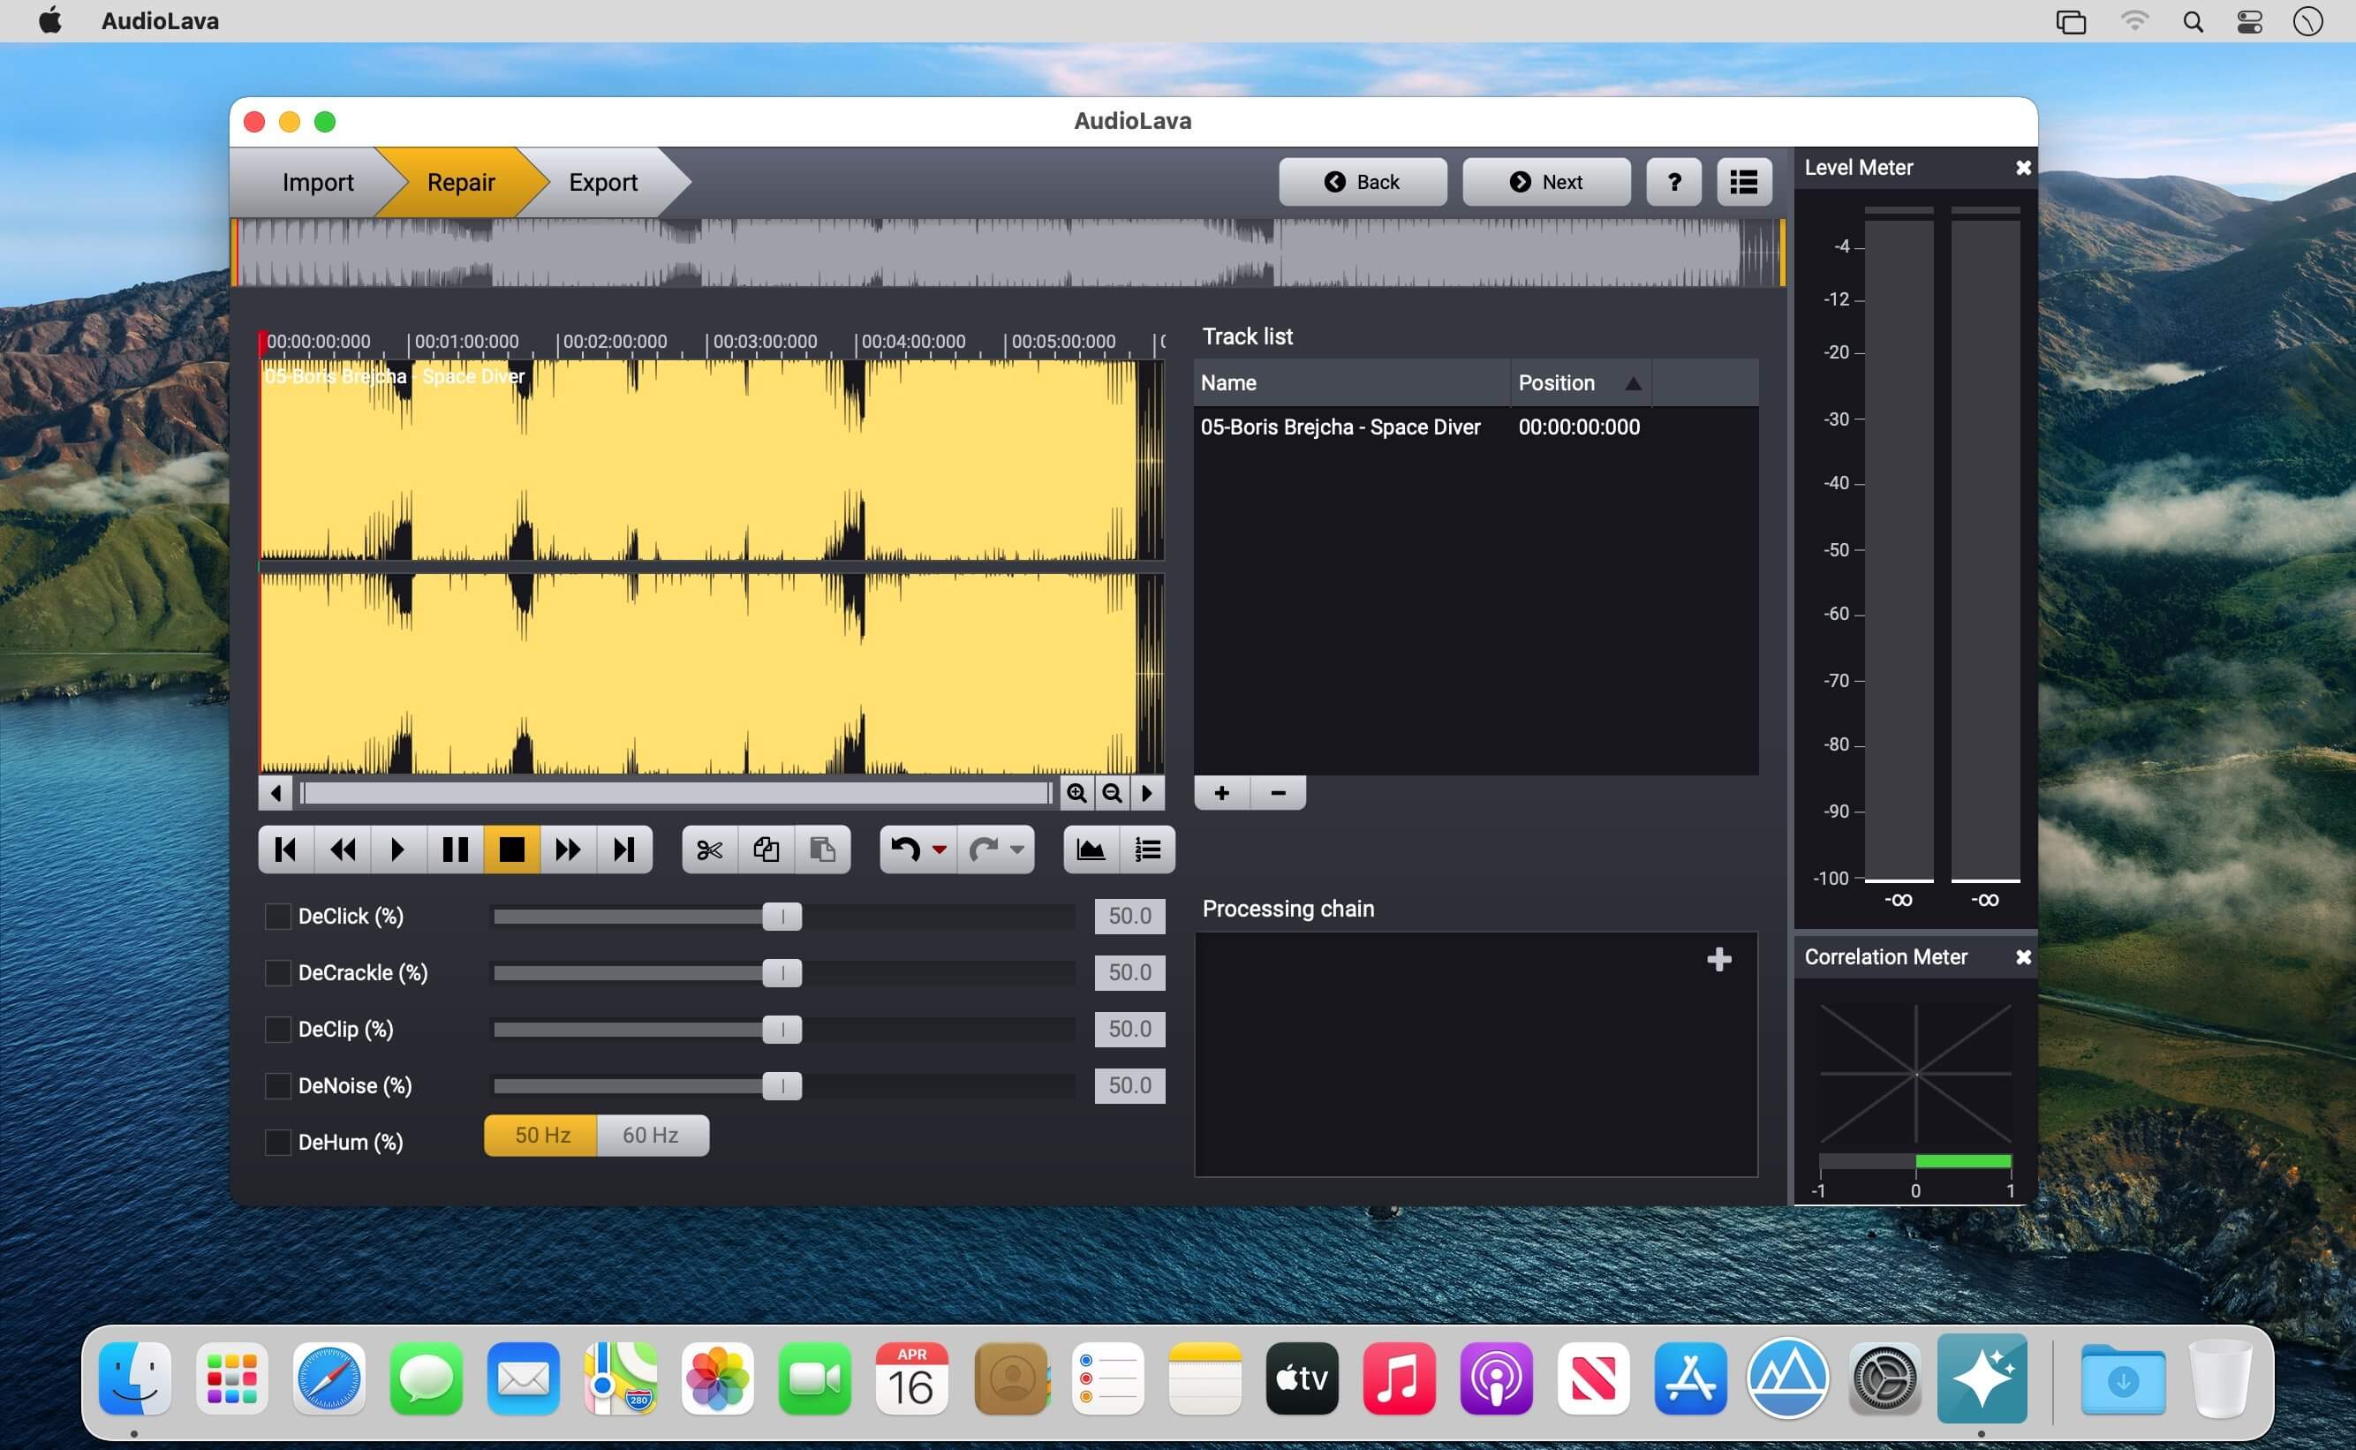
Task: Click the redo arrow icon
Action: click(985, 850)
